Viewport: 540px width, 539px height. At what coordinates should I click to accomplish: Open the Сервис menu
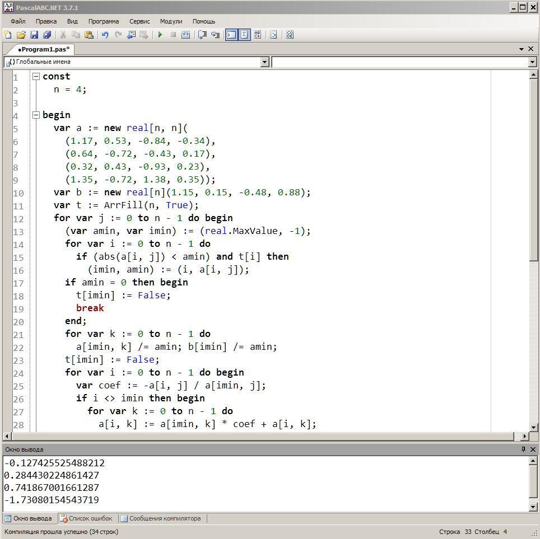tap(139, 21)
